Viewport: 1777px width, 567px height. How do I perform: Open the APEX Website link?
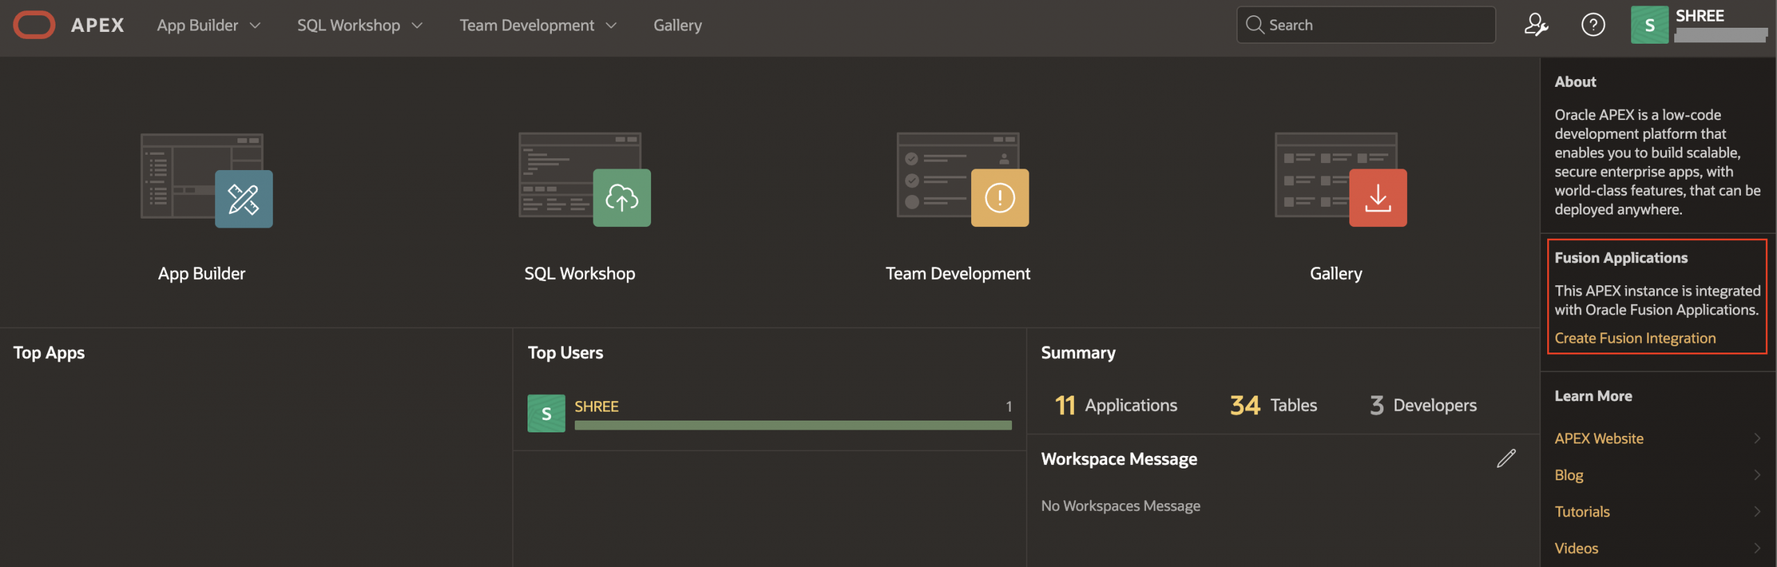[1599, 439]
